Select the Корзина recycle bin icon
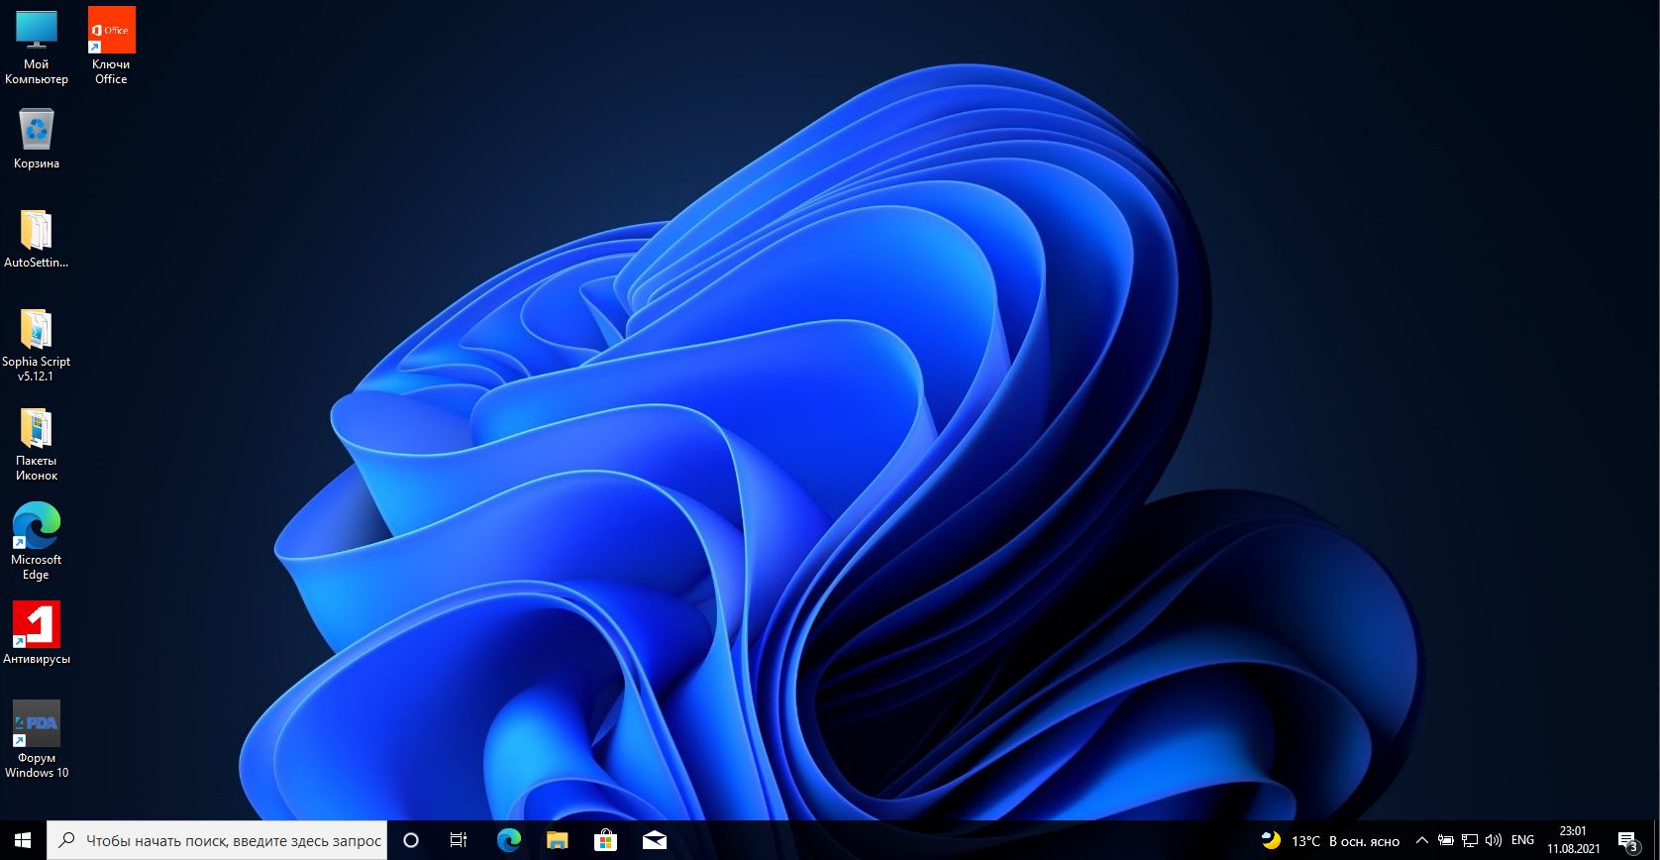 (37, 139)
